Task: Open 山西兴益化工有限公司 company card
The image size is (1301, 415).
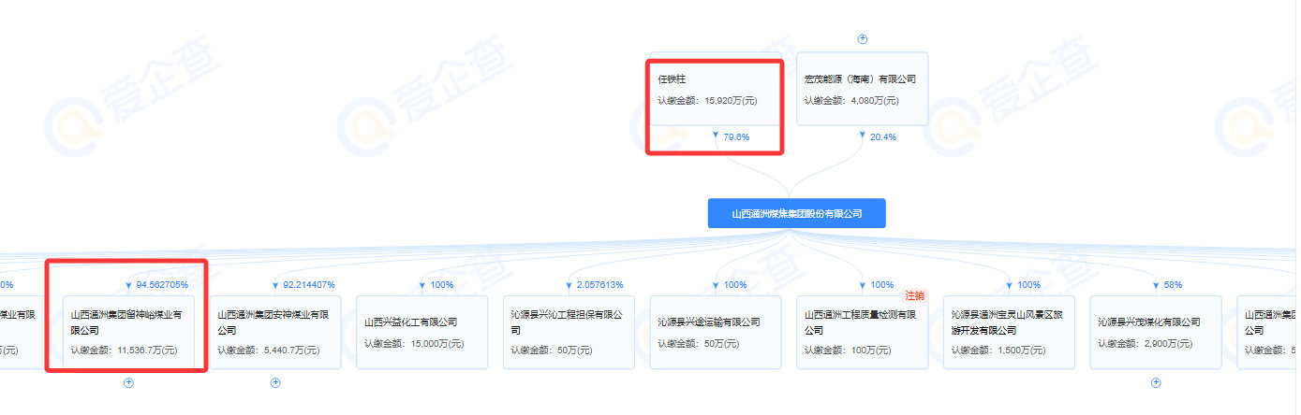Action: point(422,332)
